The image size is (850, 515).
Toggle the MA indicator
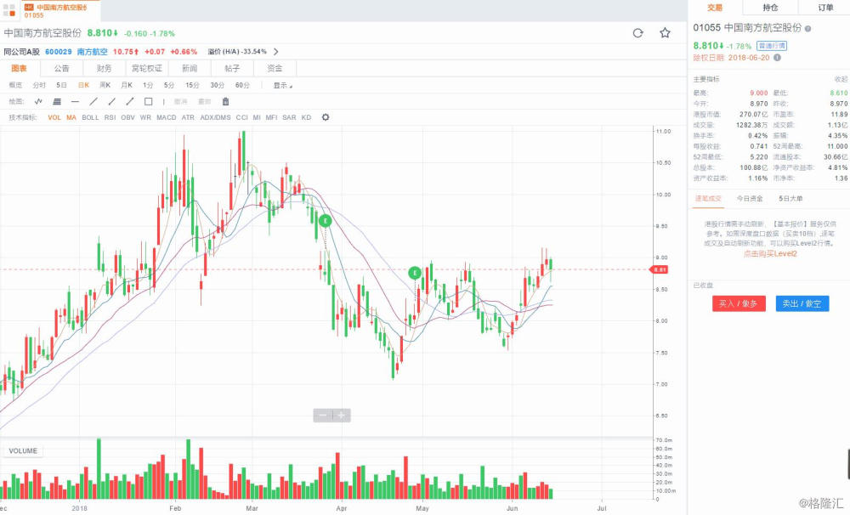pyautogui.click(x=71, y=117)
